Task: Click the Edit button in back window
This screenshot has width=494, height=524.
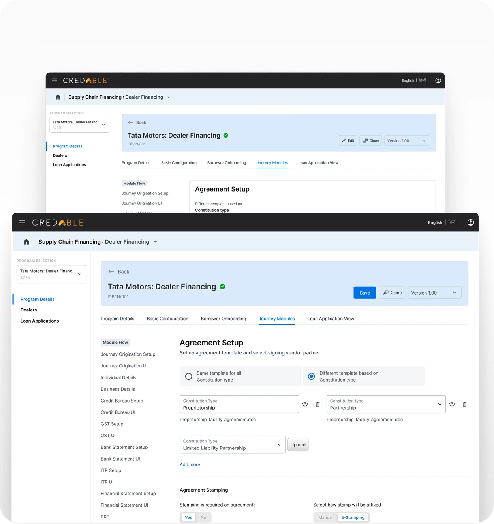Action: click(x=347, y=141)
